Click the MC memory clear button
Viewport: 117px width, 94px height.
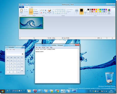[8, 58]
